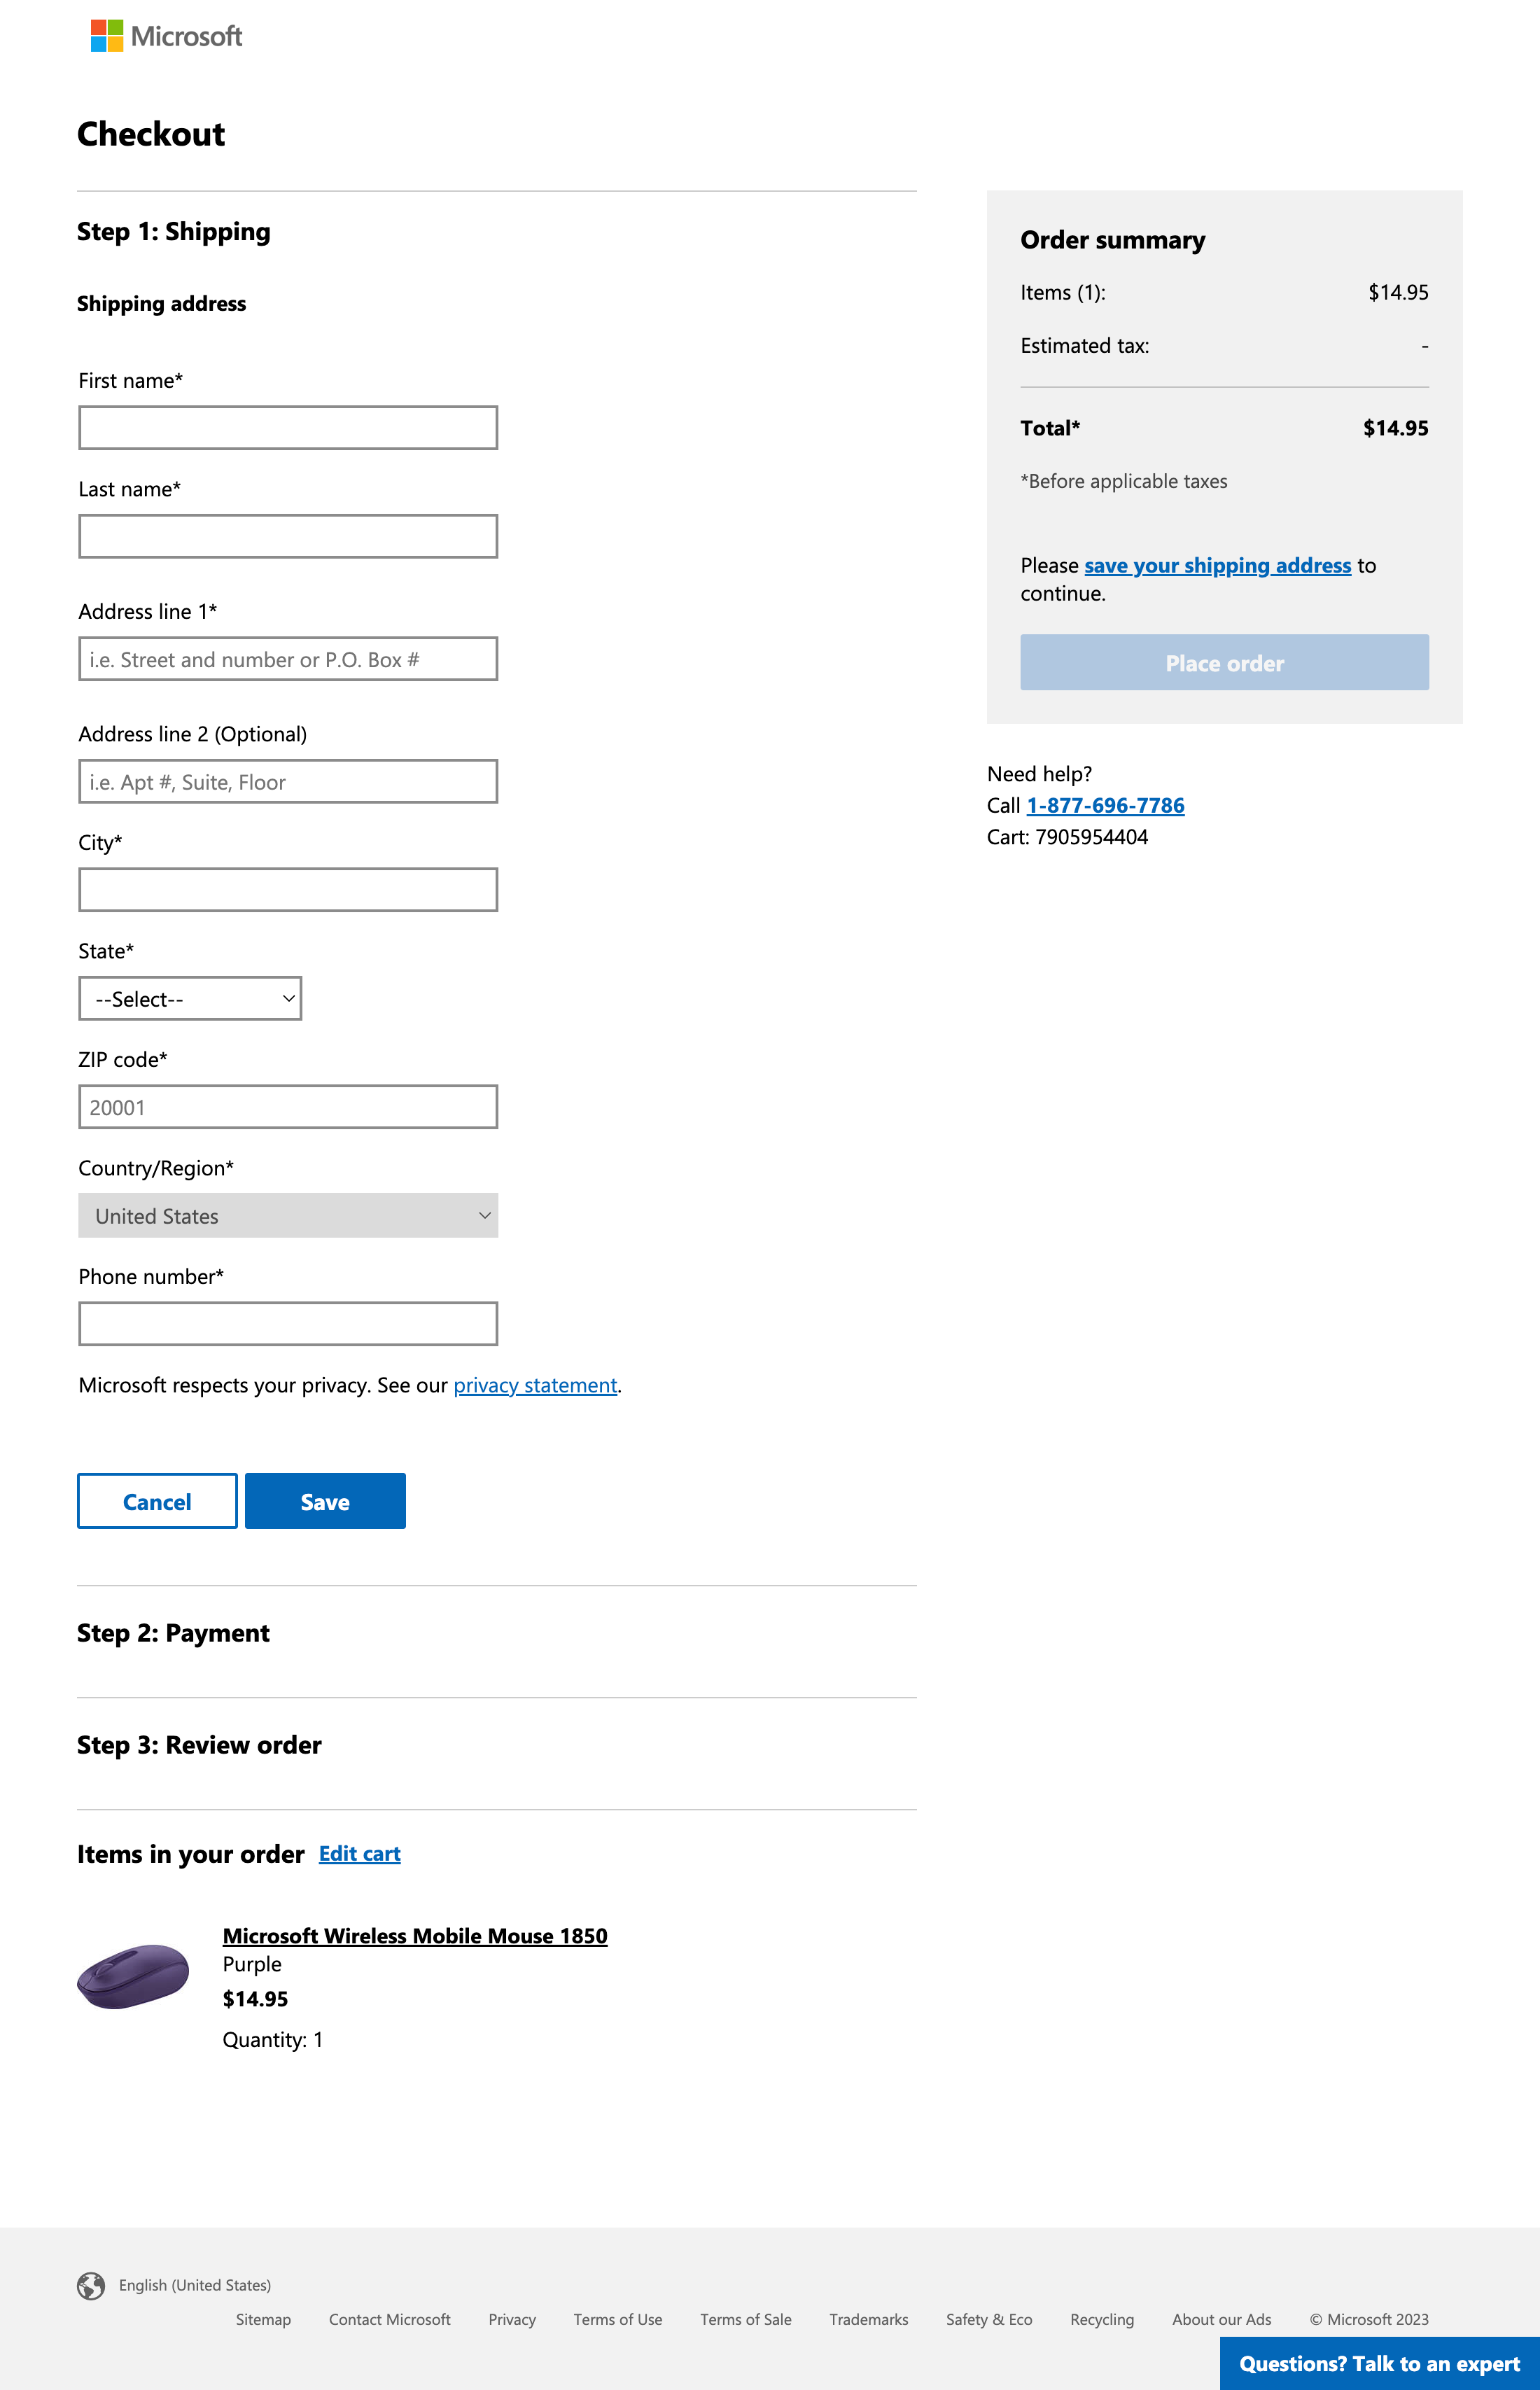
Task: Click the ZIP code field
Action: (288, 1106)
